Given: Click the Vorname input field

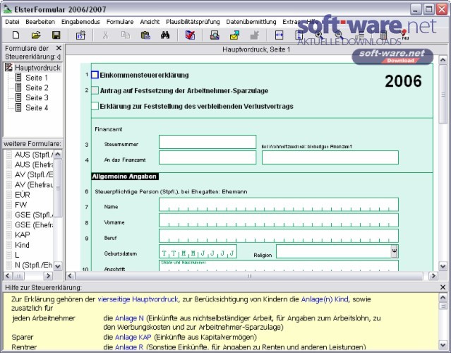Looking at the screenshot, I should [x=279, y=220].
